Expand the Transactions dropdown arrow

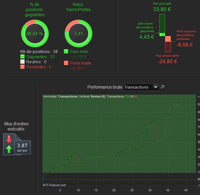(156, 87)
